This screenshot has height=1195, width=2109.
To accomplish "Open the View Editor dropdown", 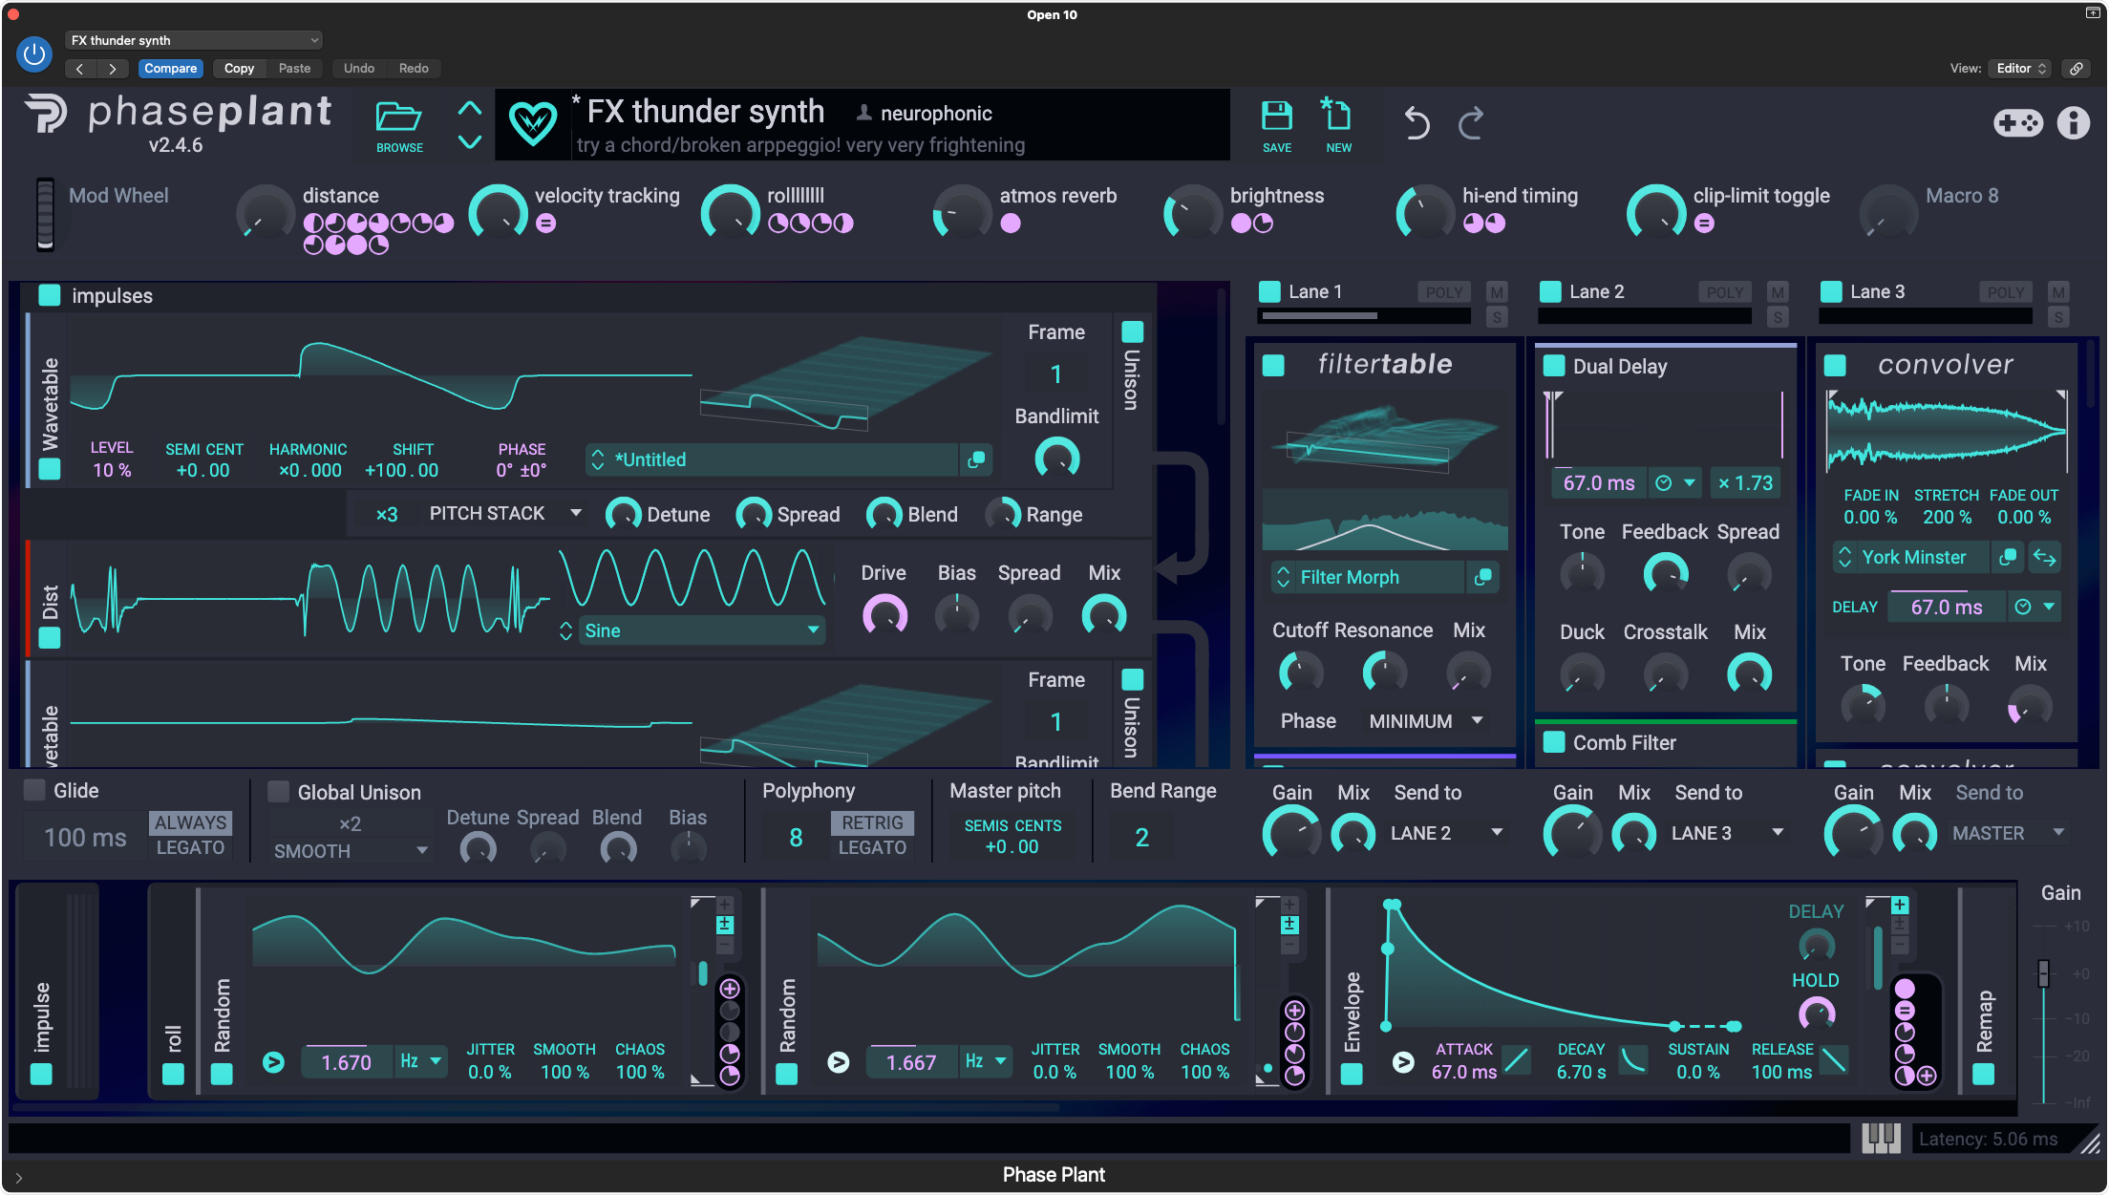I will click(2019, 69).
